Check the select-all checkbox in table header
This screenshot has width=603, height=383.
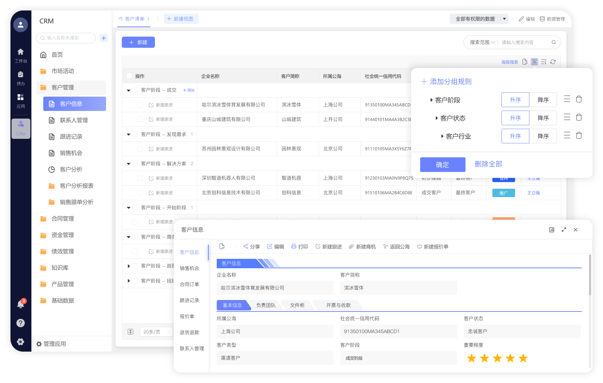(129, 76)
